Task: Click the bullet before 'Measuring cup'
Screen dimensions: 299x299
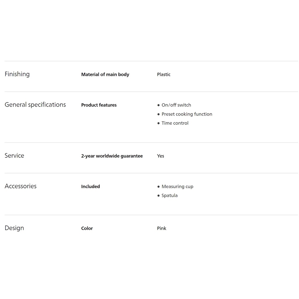Action: pos(159,187)
